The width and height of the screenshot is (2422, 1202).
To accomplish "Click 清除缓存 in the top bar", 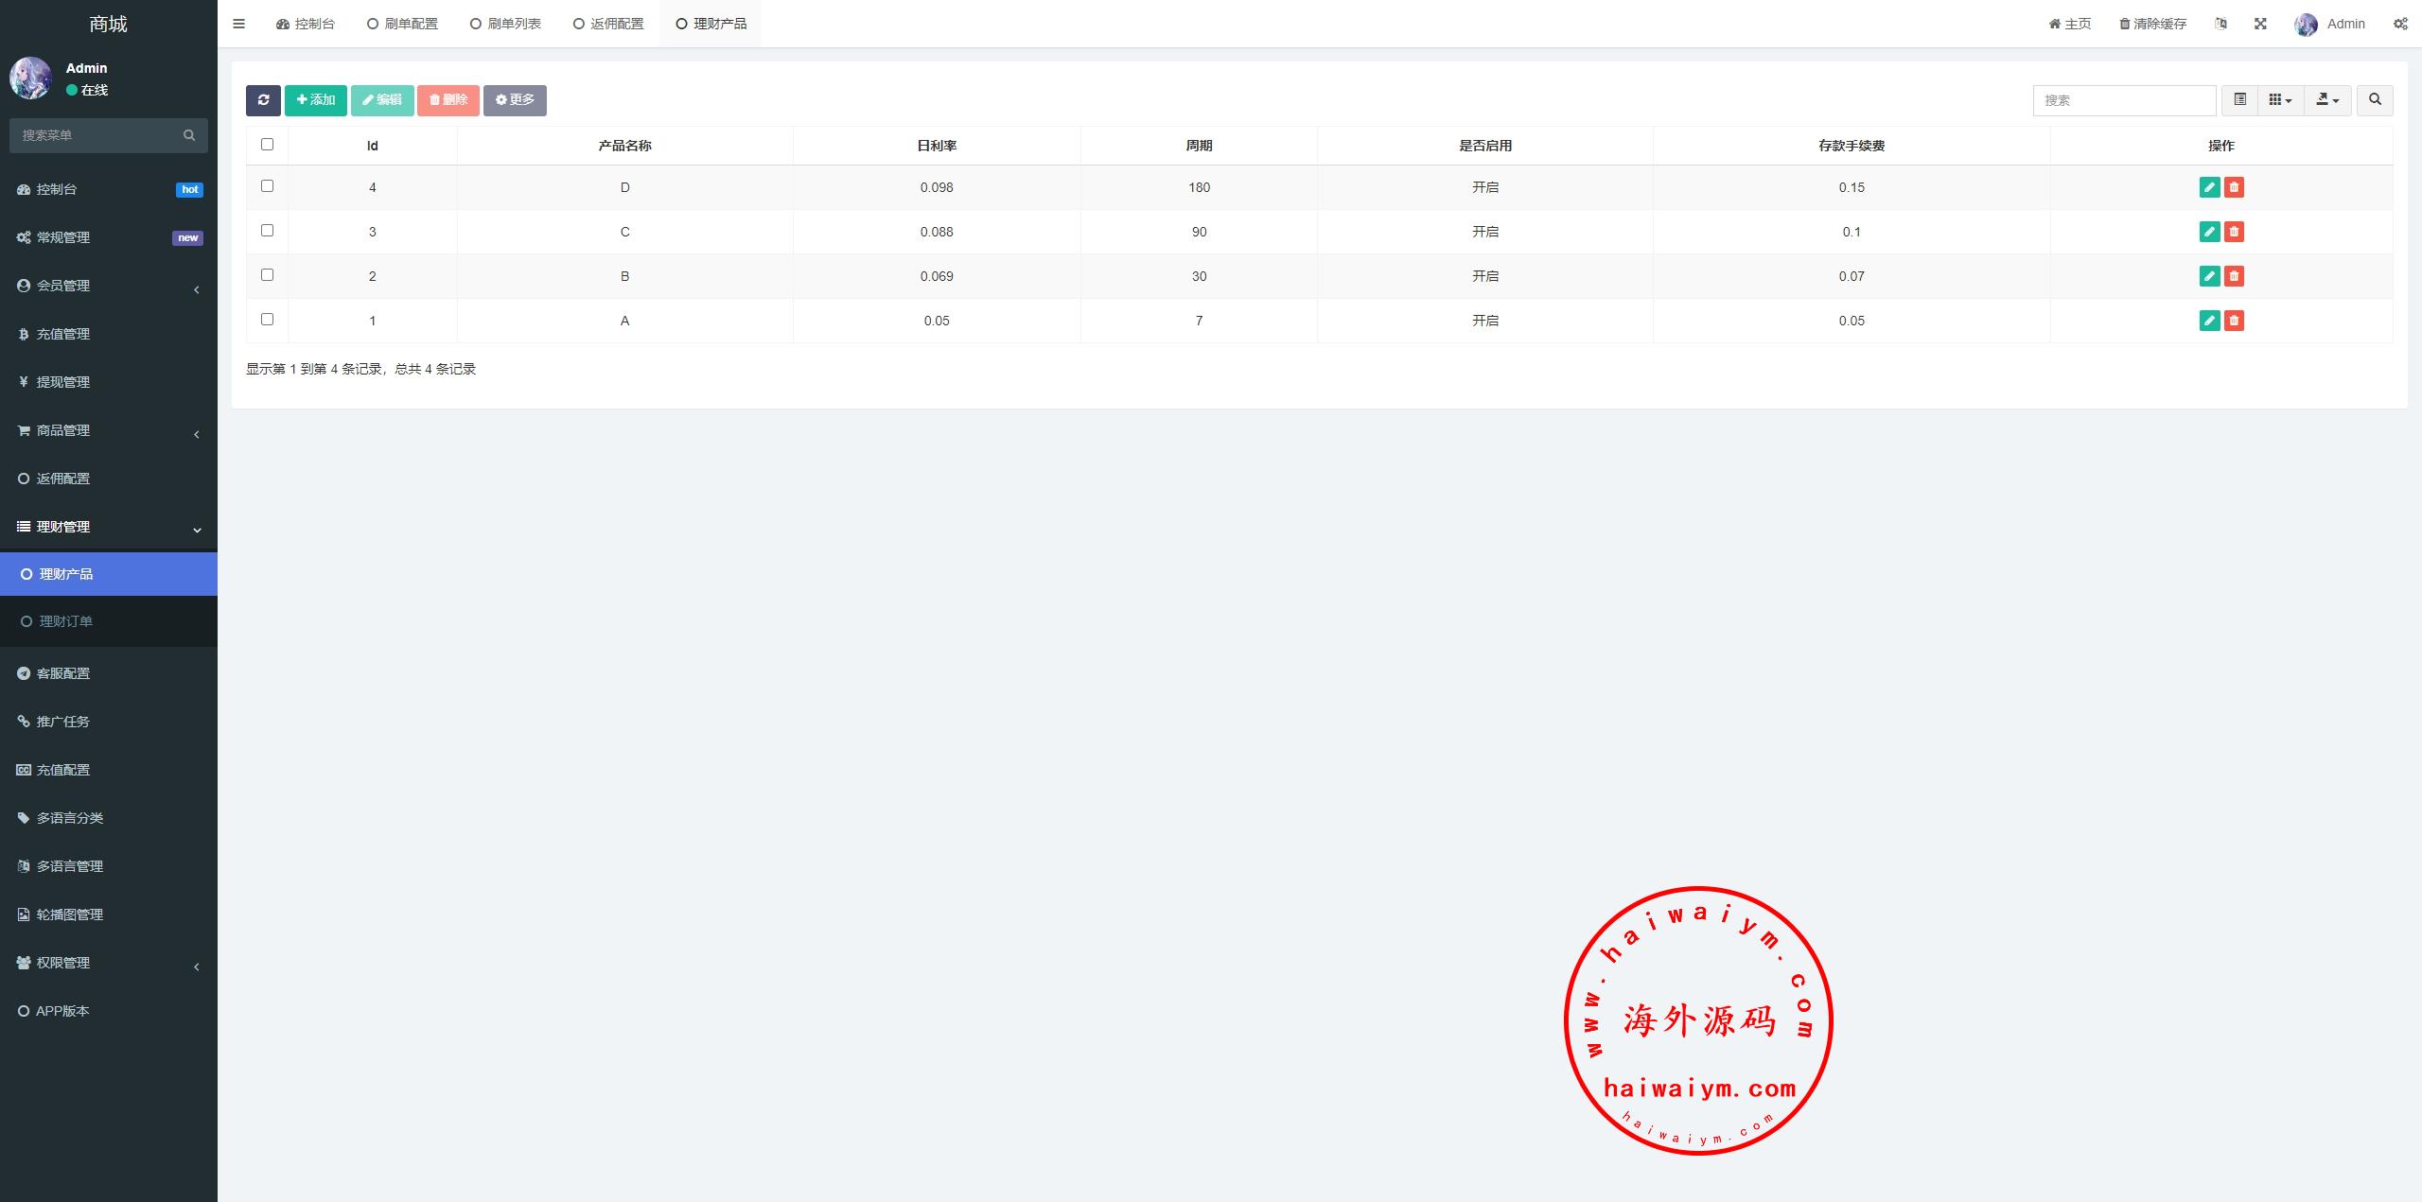I will click(x=2152, y=24).
